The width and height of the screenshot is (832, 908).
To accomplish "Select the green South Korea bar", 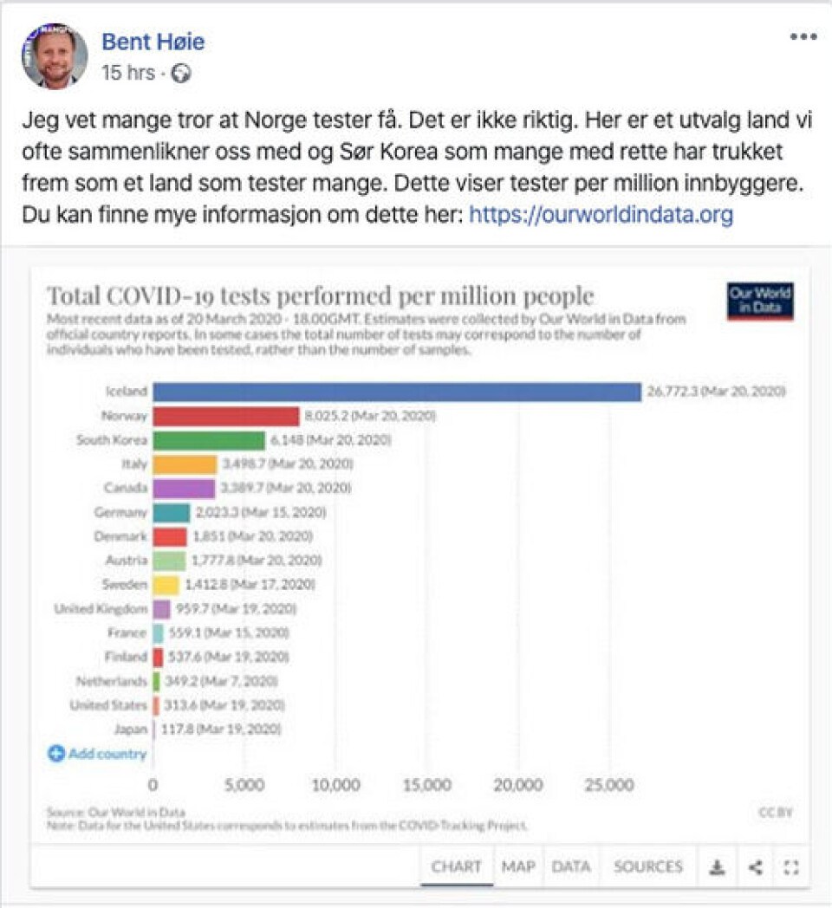I will [x=209, y=440].
